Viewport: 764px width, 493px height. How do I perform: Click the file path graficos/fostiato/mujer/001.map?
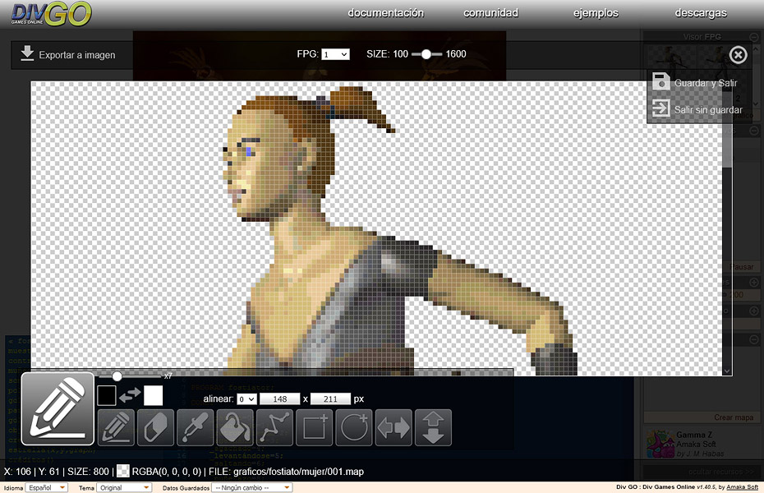tap(299, 472)
